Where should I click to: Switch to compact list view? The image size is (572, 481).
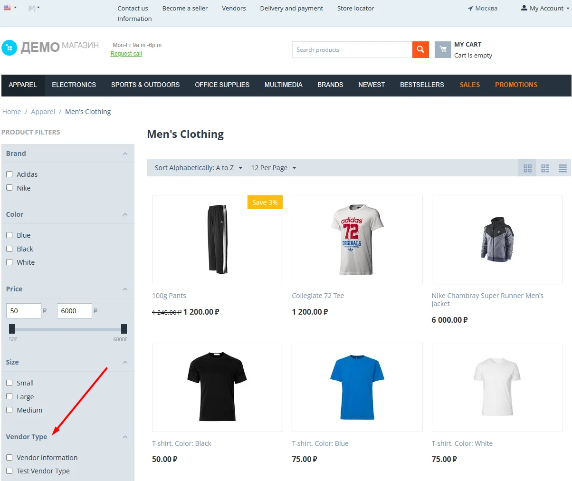point(562,168)
